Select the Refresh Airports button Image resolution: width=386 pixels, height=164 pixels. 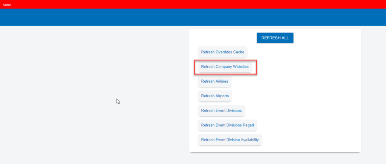(215, 96)
